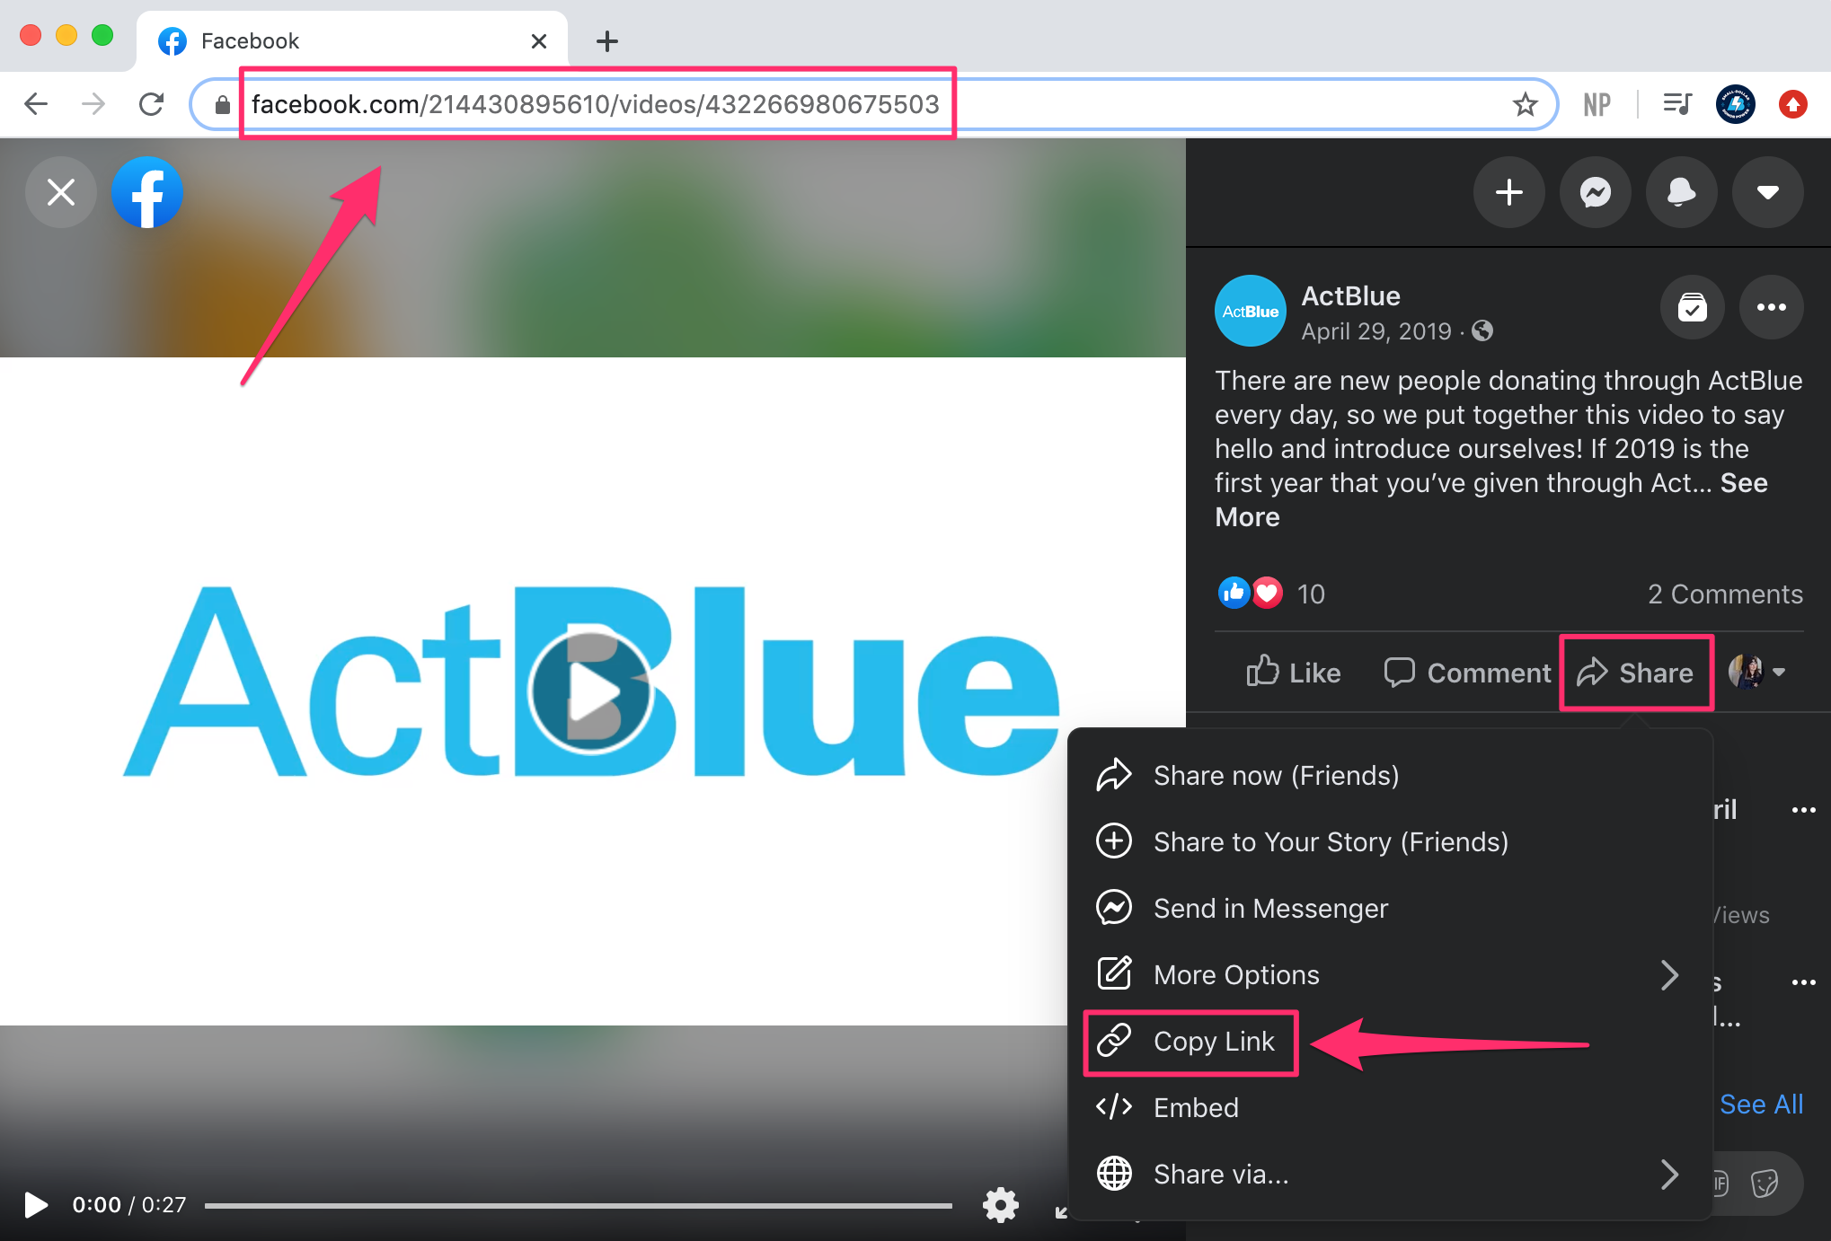
Task: Toggle Like on the ActBlue post
Action: coord(1294,673)
